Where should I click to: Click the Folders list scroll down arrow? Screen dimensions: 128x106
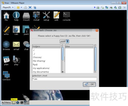click(x=63, y=72)
